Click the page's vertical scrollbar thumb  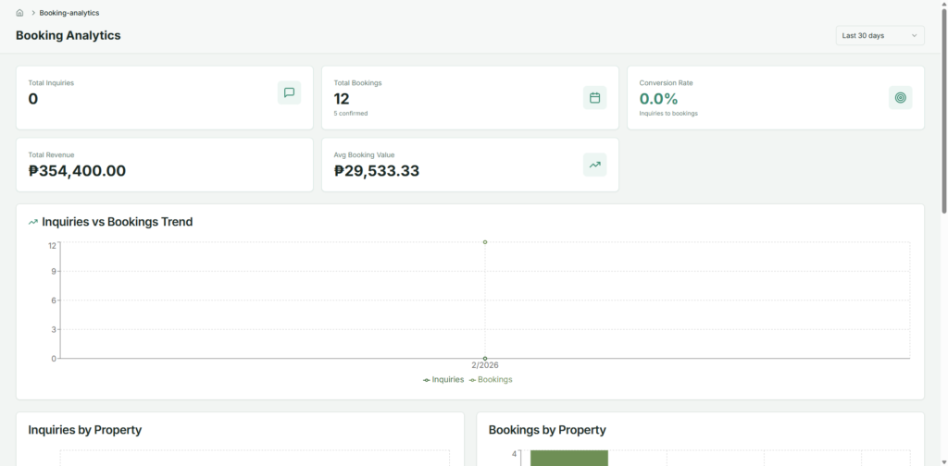[x=943, y=111]
